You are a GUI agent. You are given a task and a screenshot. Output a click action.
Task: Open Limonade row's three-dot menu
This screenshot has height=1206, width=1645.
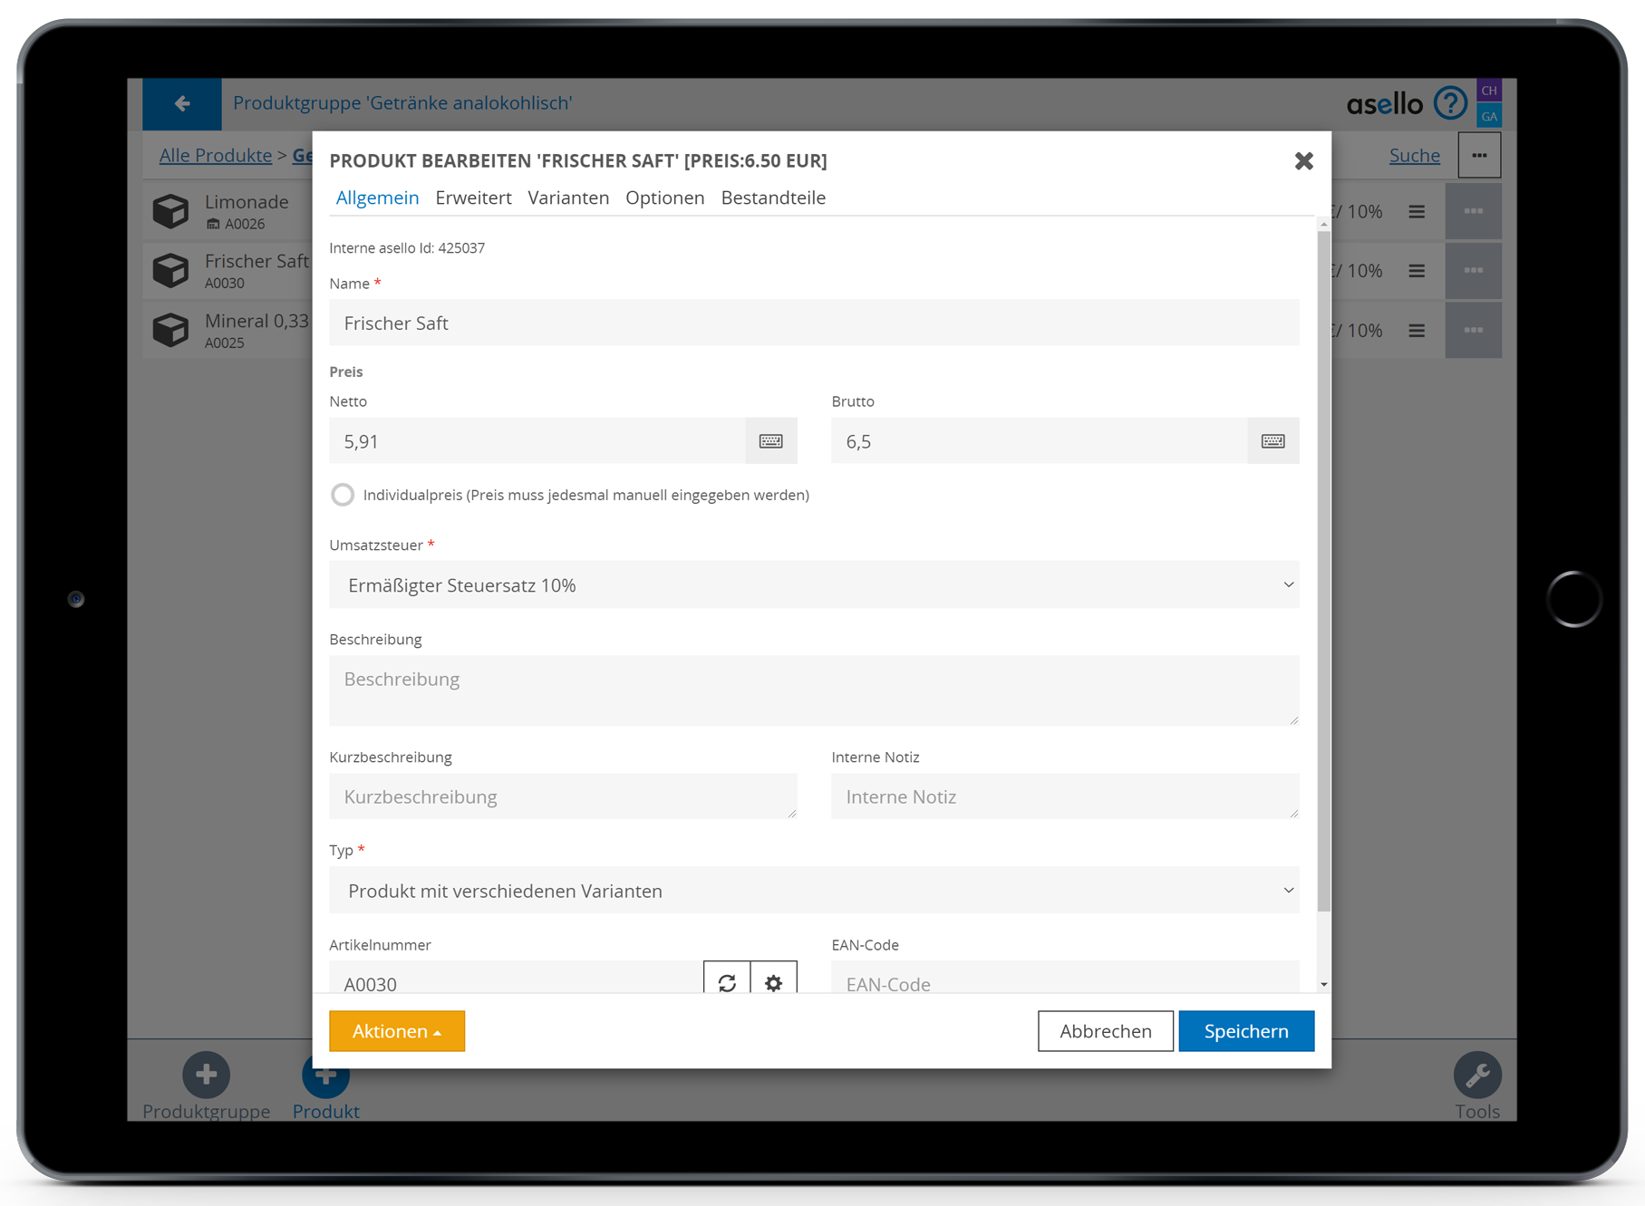tap(1473, 212)
